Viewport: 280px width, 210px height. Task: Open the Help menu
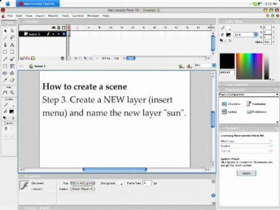click(106, 16)
